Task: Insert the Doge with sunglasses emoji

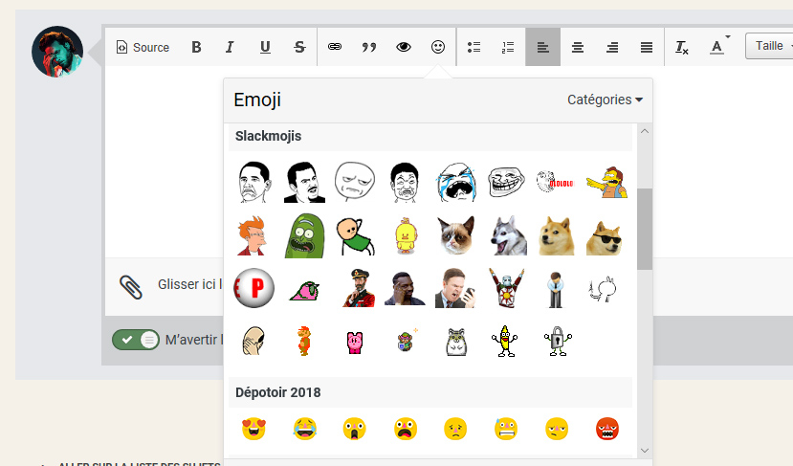Action: (x=605, y=238)
